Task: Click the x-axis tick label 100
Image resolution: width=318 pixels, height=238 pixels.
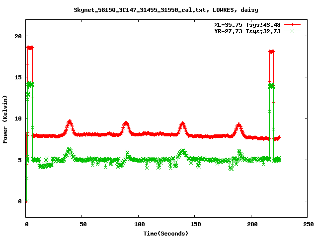Action: [139, 224]
